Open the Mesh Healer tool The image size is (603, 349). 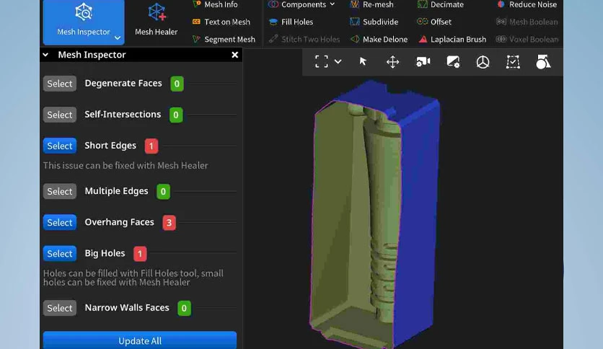tap(156, 22)
